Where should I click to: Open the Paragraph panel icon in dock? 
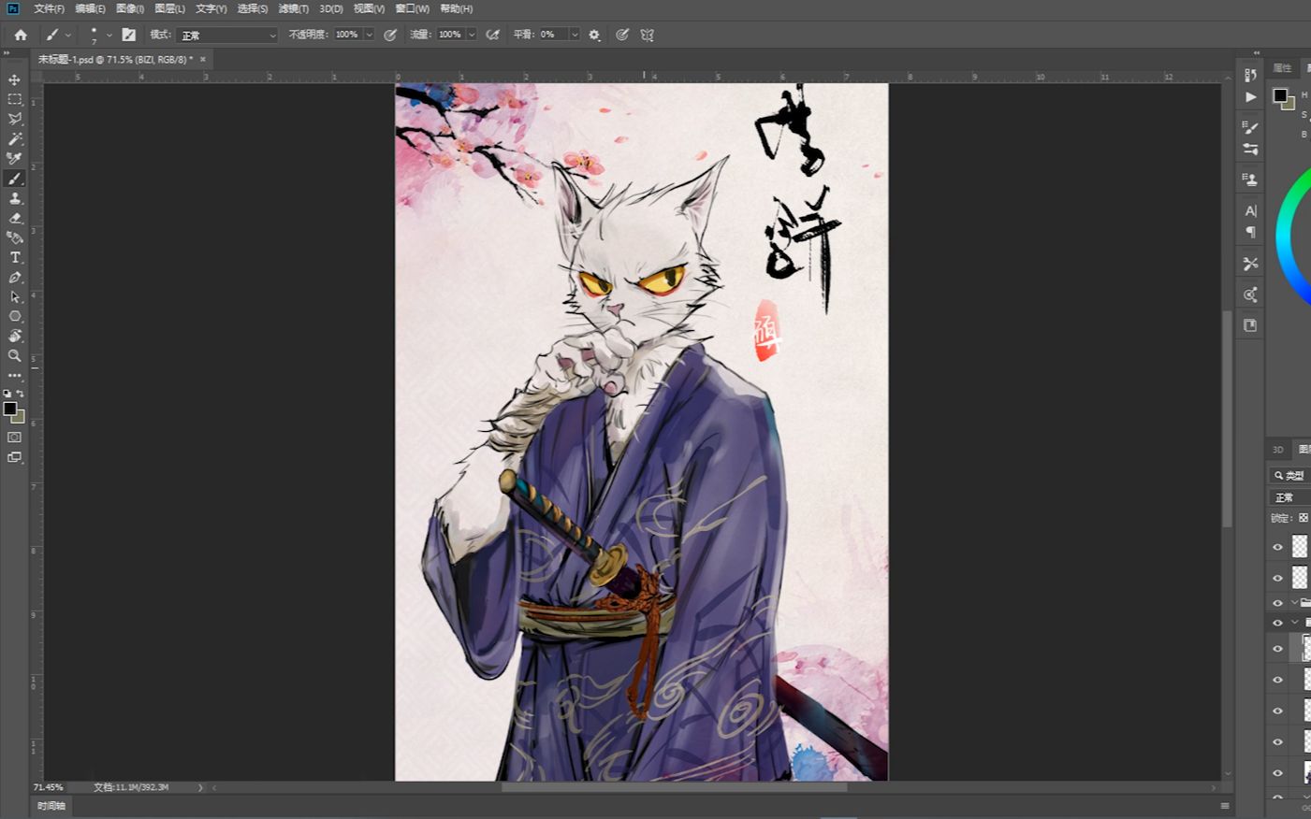1251,231
